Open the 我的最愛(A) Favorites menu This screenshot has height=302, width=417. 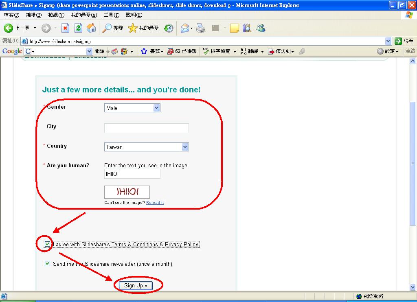[84, 15]
